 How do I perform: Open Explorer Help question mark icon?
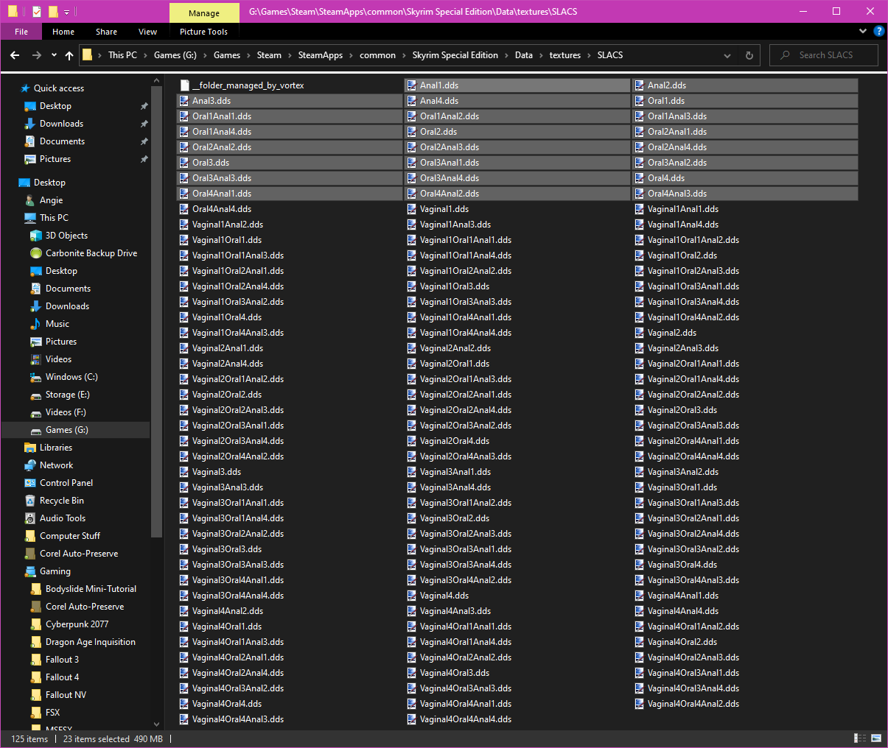[x=878, y=31]
